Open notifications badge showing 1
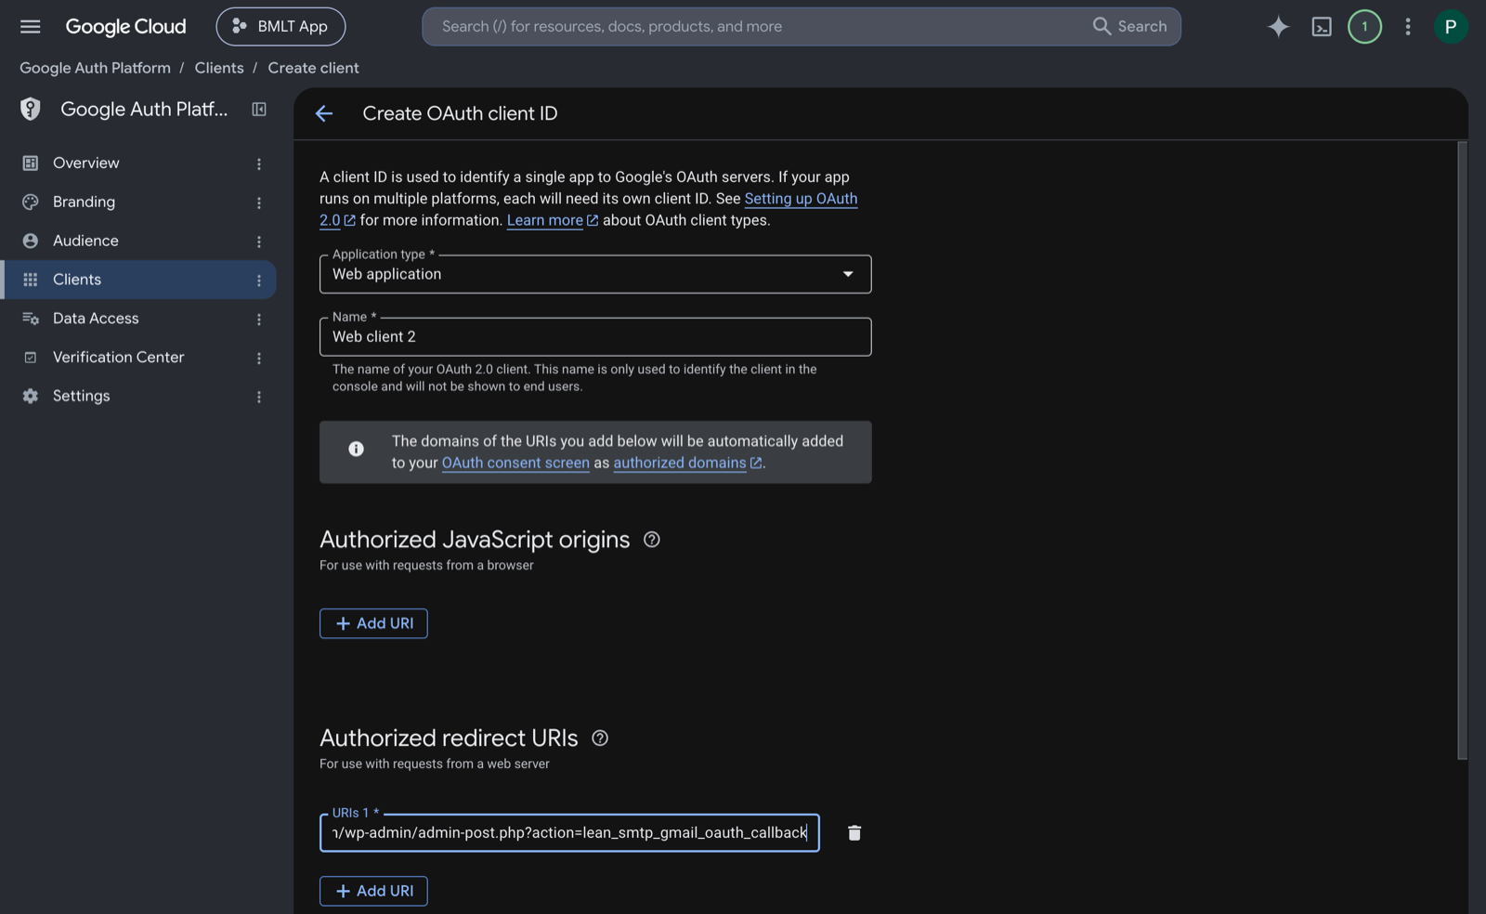Image resolution: width=1486 pixels, height=914 pixels. (1364, 27)
